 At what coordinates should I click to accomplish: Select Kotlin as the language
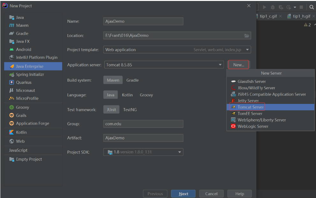(x=127, y=95)
